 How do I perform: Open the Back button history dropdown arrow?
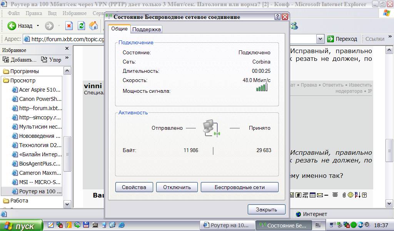coord(38,26)
